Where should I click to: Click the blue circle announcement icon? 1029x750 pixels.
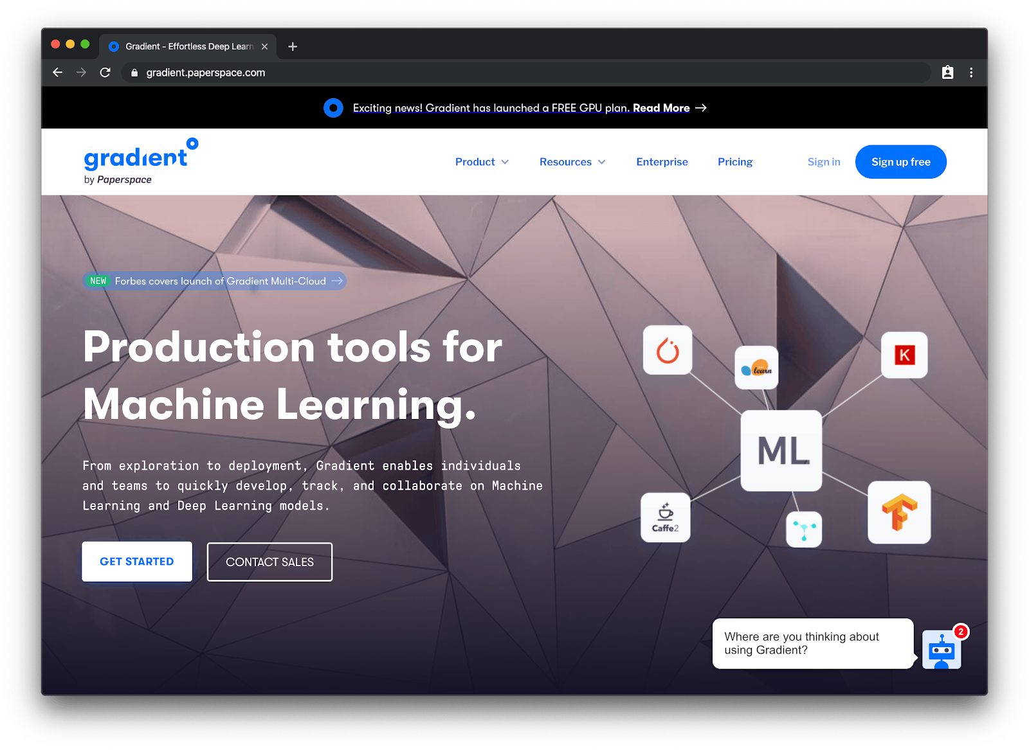pyautogui.click(x=333, y=108)
